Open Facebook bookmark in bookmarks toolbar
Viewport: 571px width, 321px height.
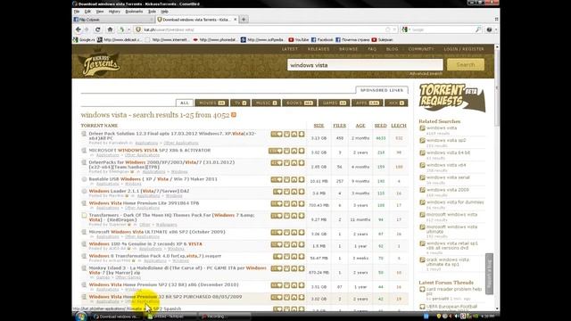click(x=322, y=39)
